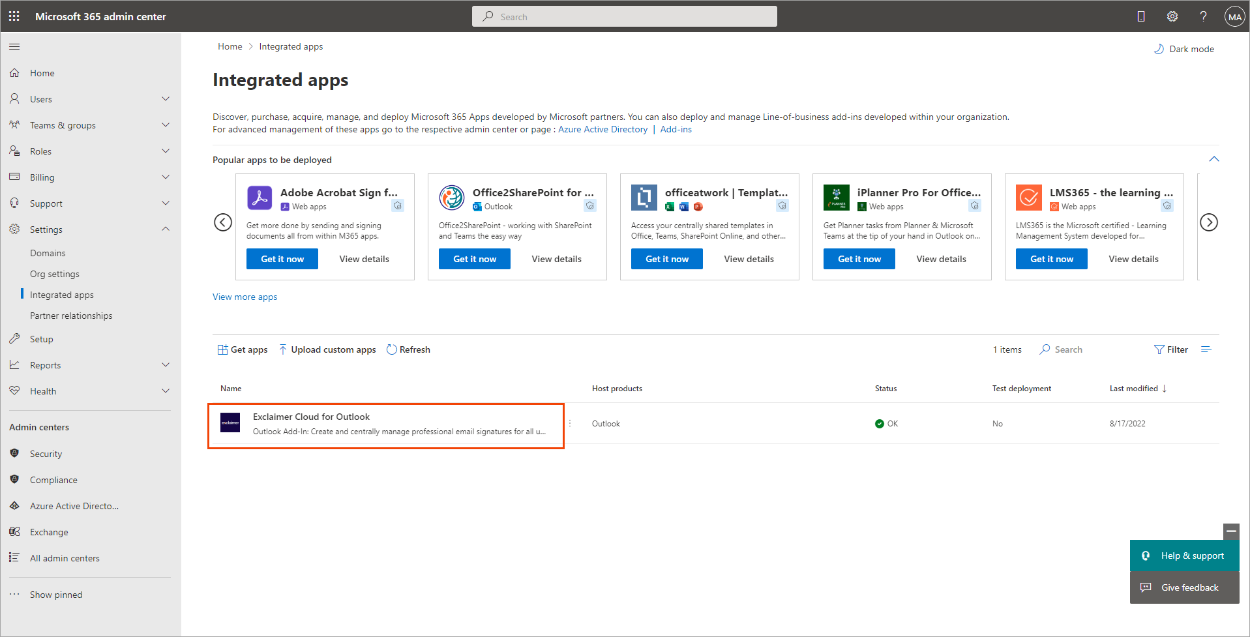Image resolution: width=1250 pixels, height=637 pixels.
Task: Open Help & support panel
Action: (x=1185, y=556)
